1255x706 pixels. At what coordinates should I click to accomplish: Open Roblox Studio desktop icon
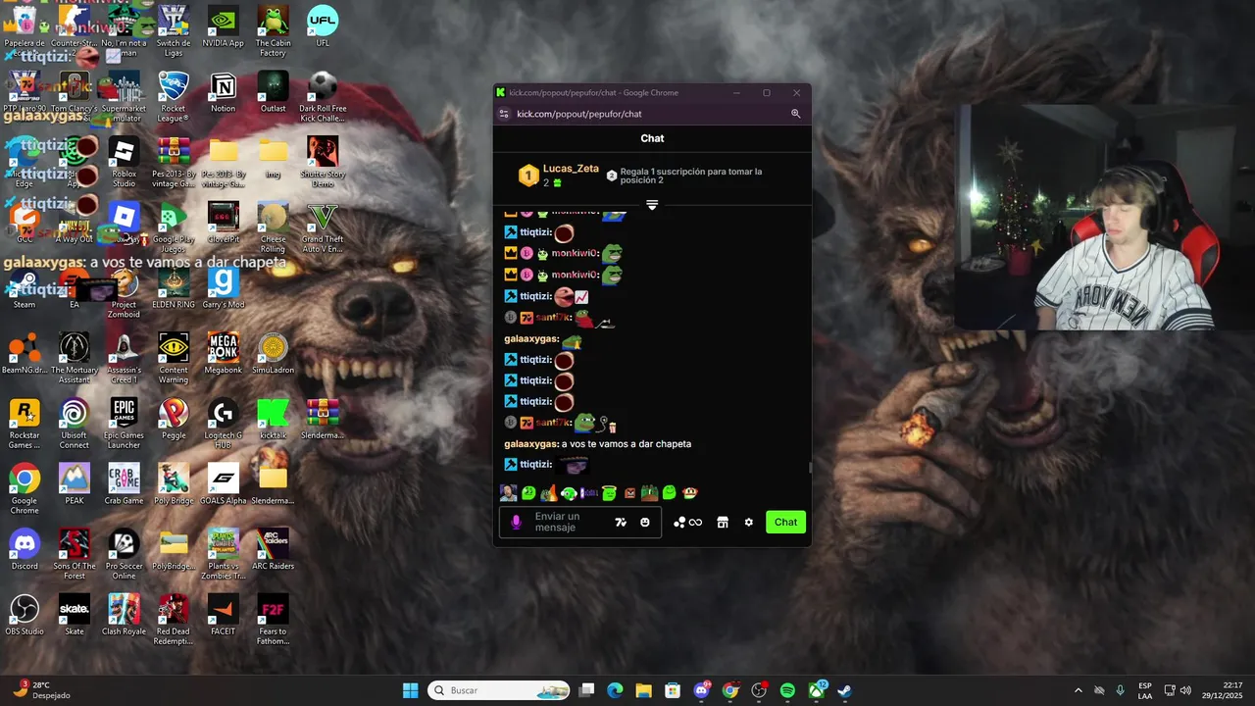point(124,163)
